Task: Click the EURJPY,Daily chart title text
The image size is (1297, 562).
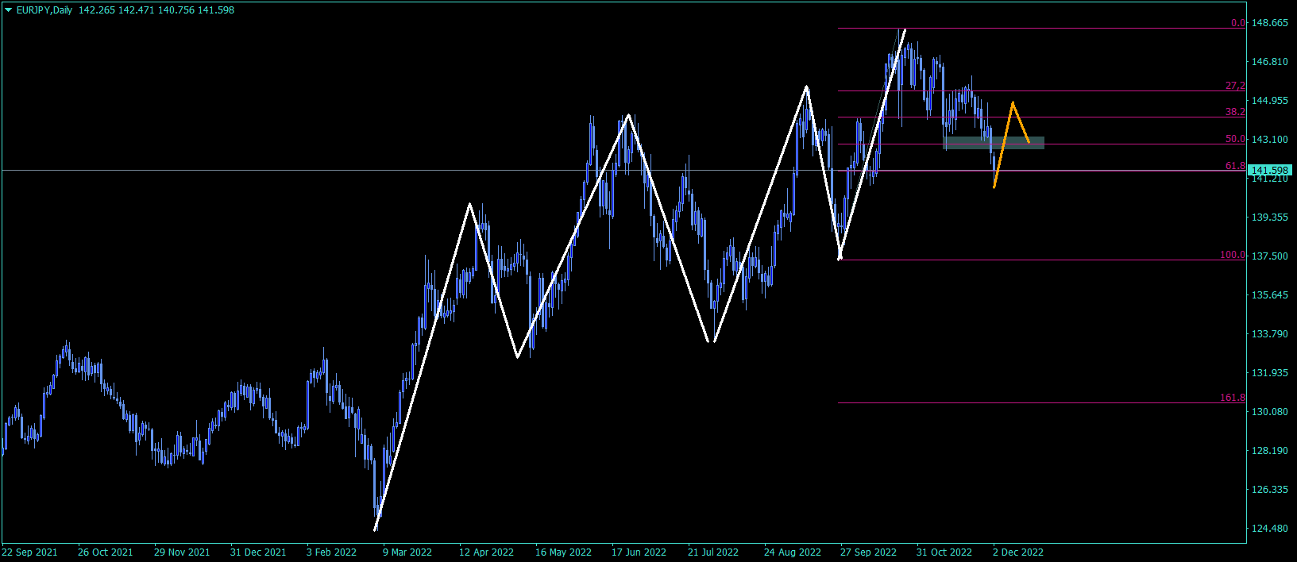Action: coord(44,10)
